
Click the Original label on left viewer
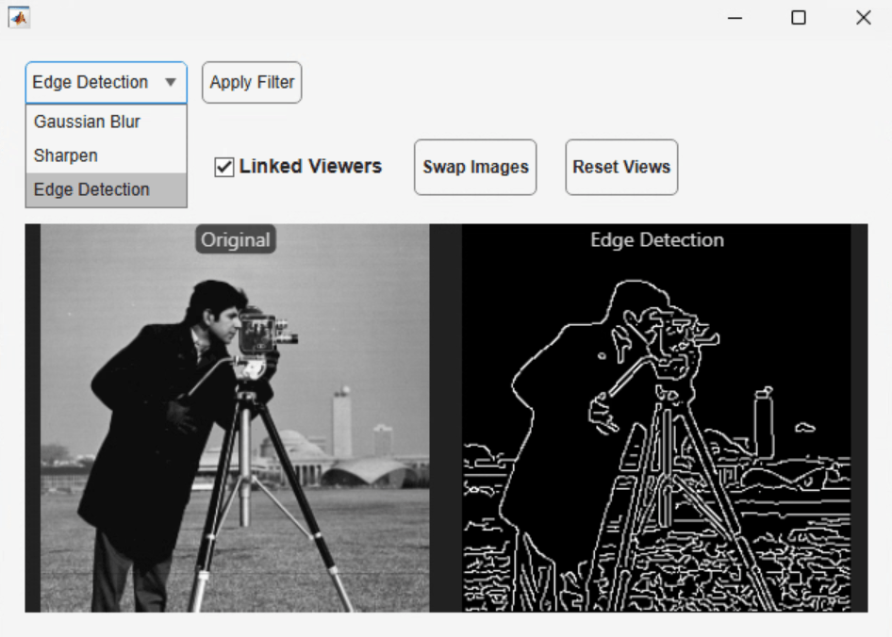236,239
